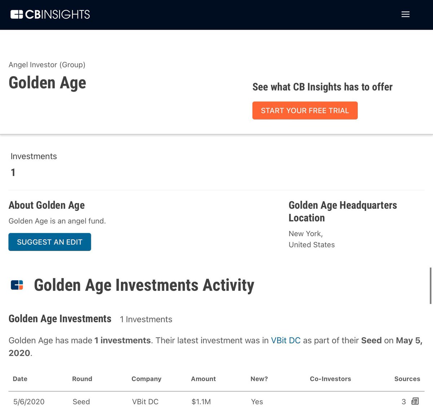Click the sources count 3
Viewport: 433px width, 414px height.
pos(404,401)
